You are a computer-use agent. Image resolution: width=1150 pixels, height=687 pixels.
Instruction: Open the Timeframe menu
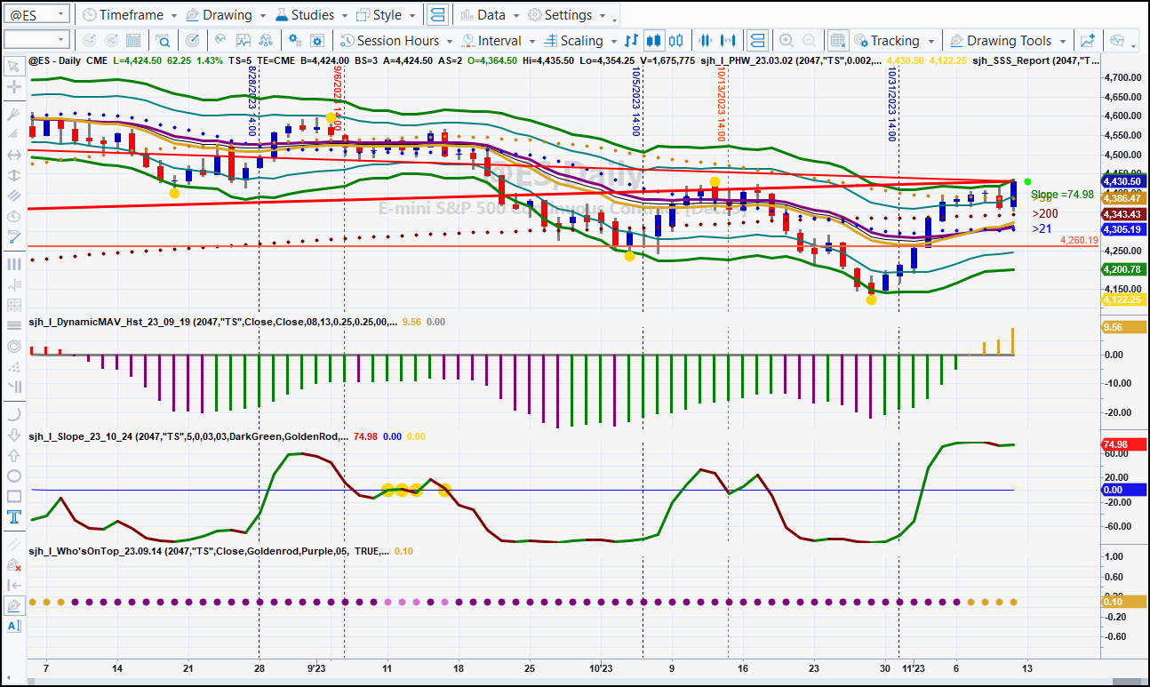pos(129,15)
